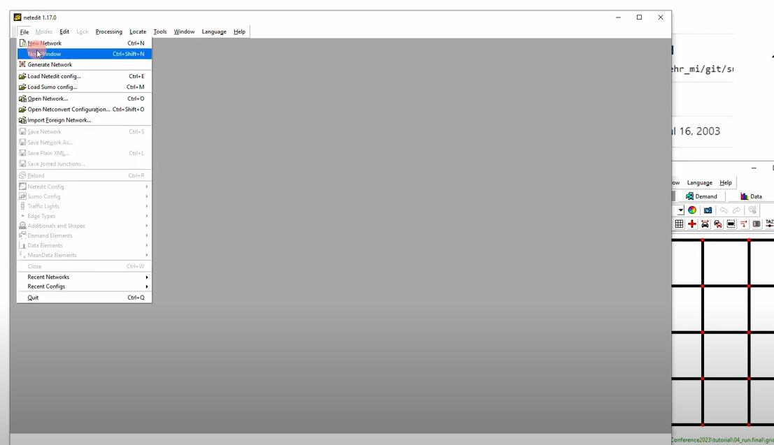Image resolution: width=774 pixels, height=445 pixels.
Task: Expand the Netedit Config submenu
Action: [85, 187]
